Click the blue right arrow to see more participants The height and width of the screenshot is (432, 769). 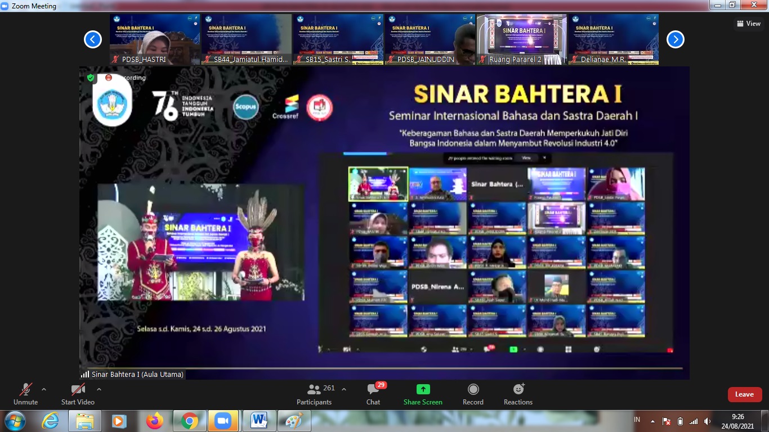coord(675,39)
